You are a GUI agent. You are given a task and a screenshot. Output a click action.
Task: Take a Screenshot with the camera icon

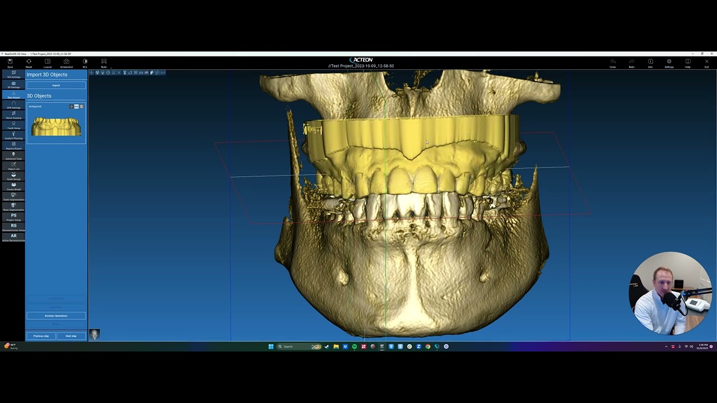[x=66, y=63]
